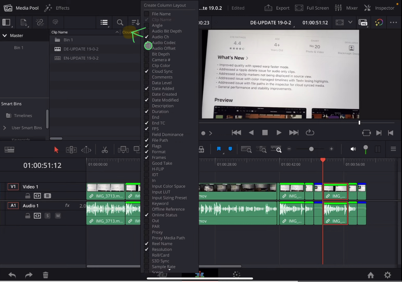Go to the Home screen
Screen dimensions: 402x282
[371, 275]
